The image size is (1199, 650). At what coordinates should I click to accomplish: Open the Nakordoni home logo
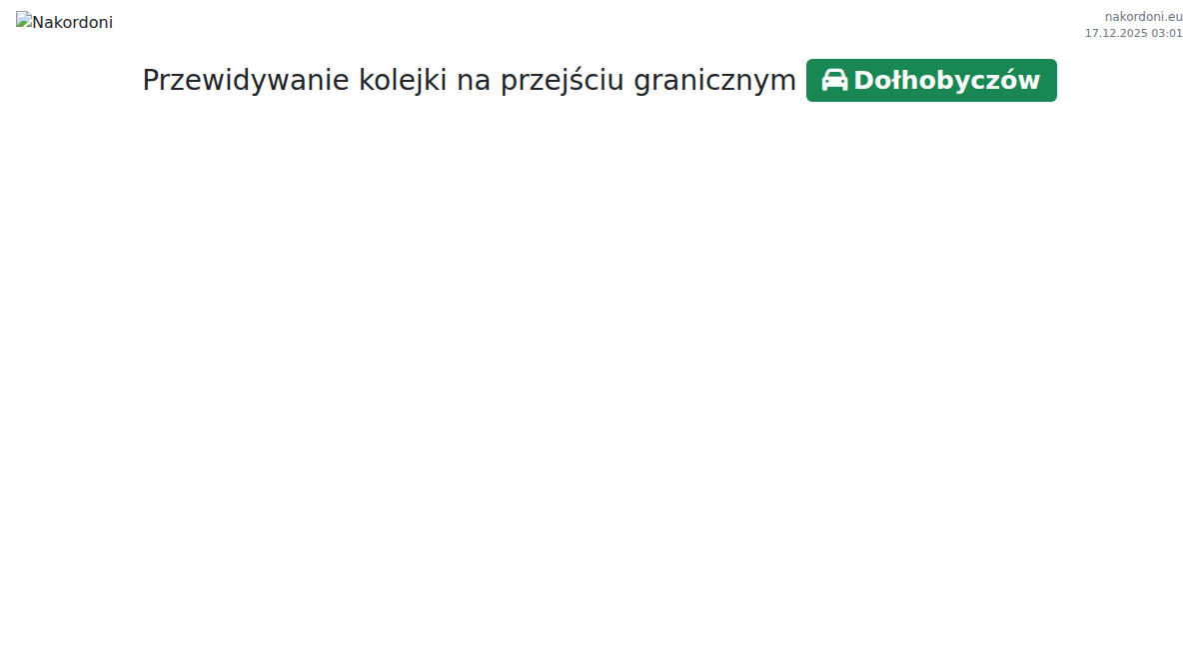(64, 21)
